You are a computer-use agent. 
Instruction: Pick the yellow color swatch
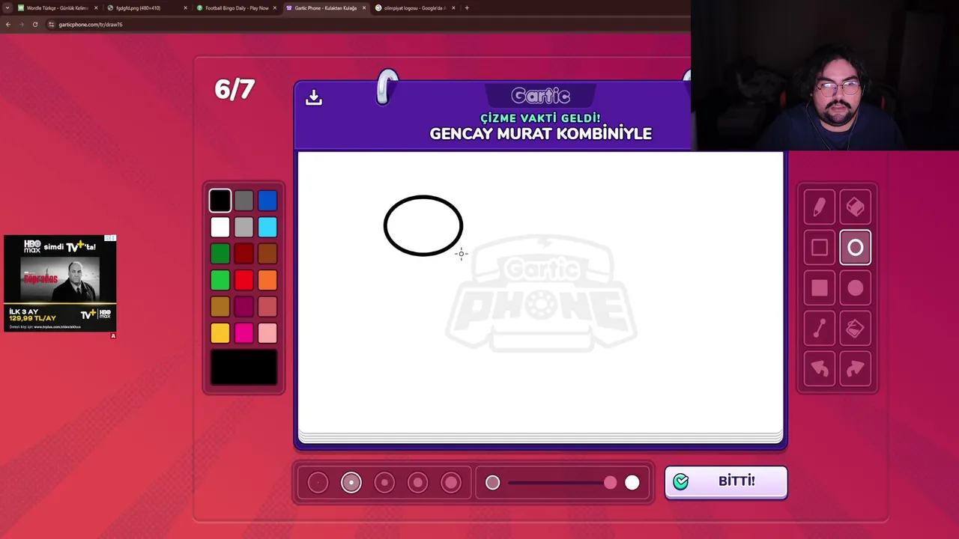pos(220,333)
